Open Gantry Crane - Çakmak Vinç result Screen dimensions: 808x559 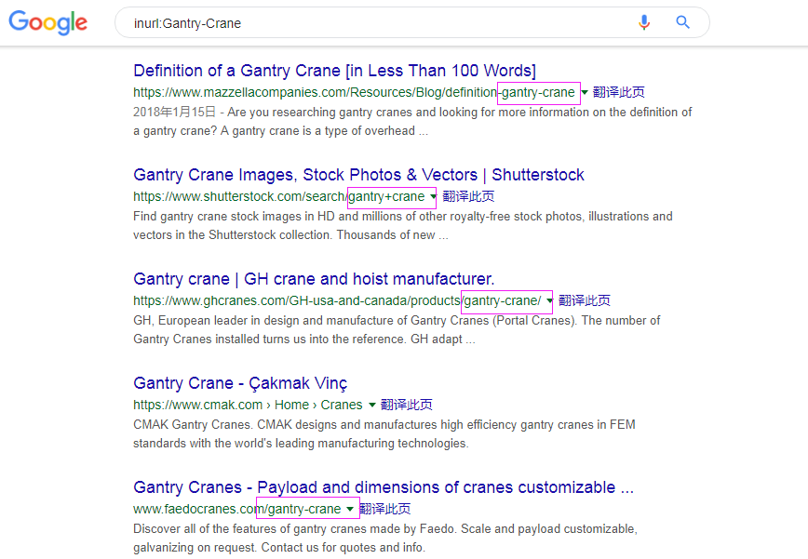pyautogui.click(x=240, y=383)
